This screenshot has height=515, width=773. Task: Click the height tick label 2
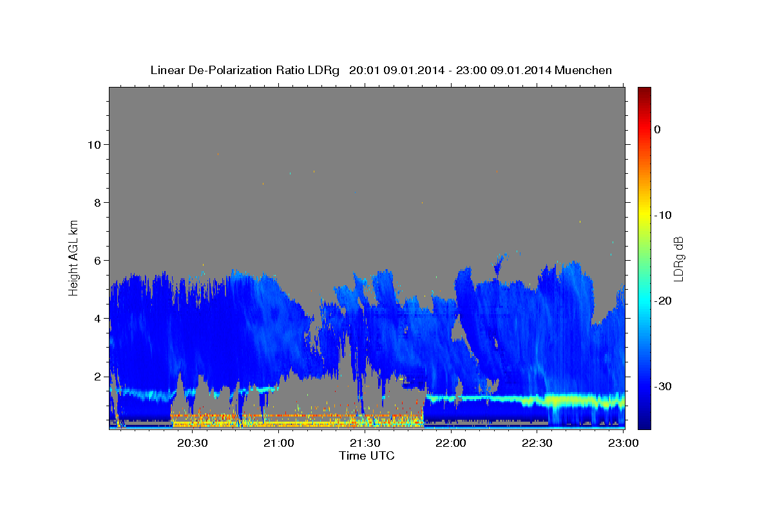pyautogui.click(x=97, y=376)
